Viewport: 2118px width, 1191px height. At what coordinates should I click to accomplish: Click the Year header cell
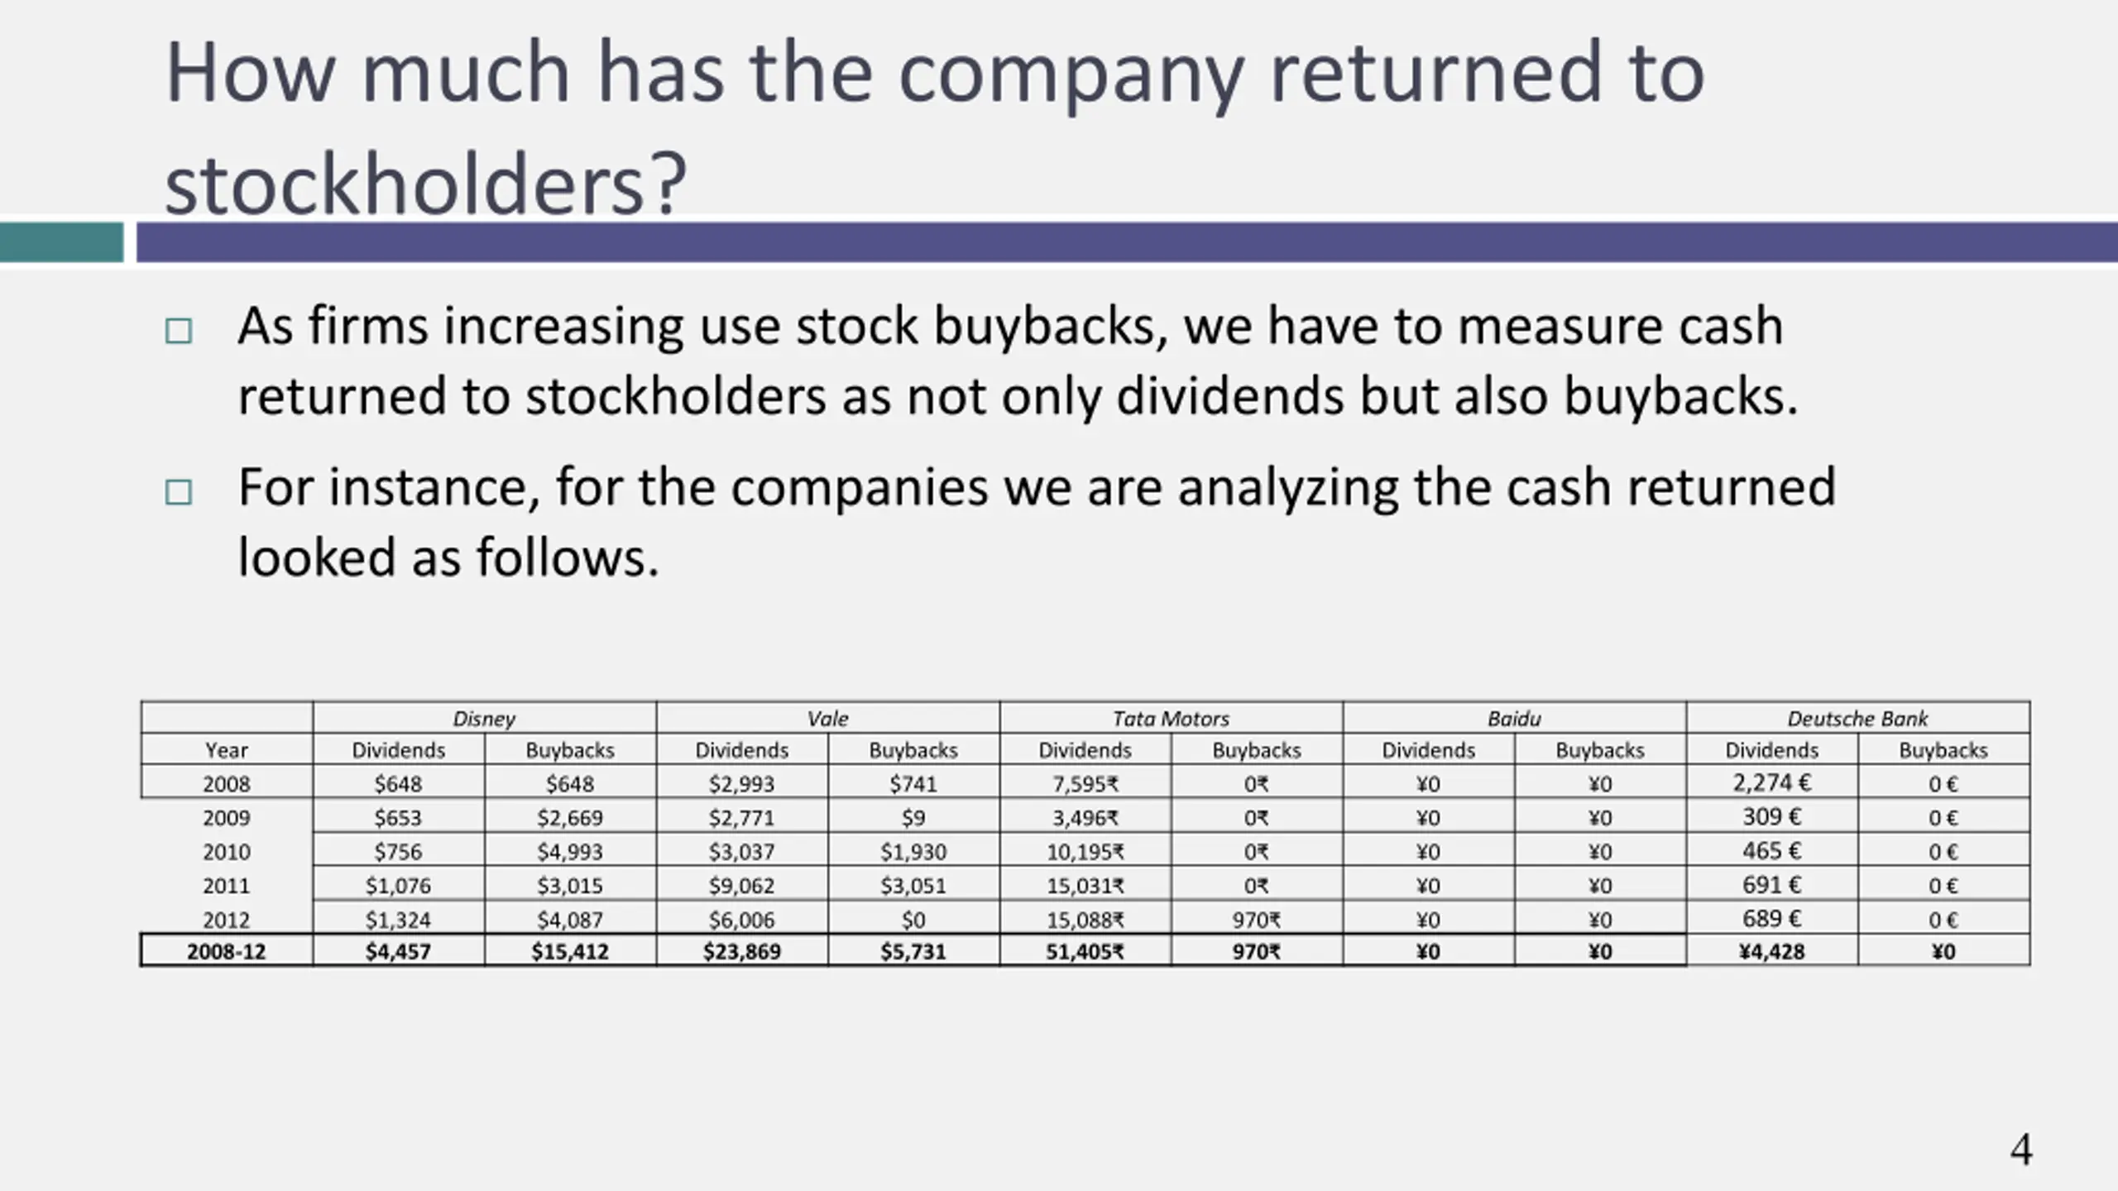[x=227, y=749]
